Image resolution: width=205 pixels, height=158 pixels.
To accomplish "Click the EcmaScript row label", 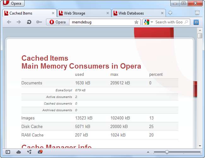I will [64, 90].
